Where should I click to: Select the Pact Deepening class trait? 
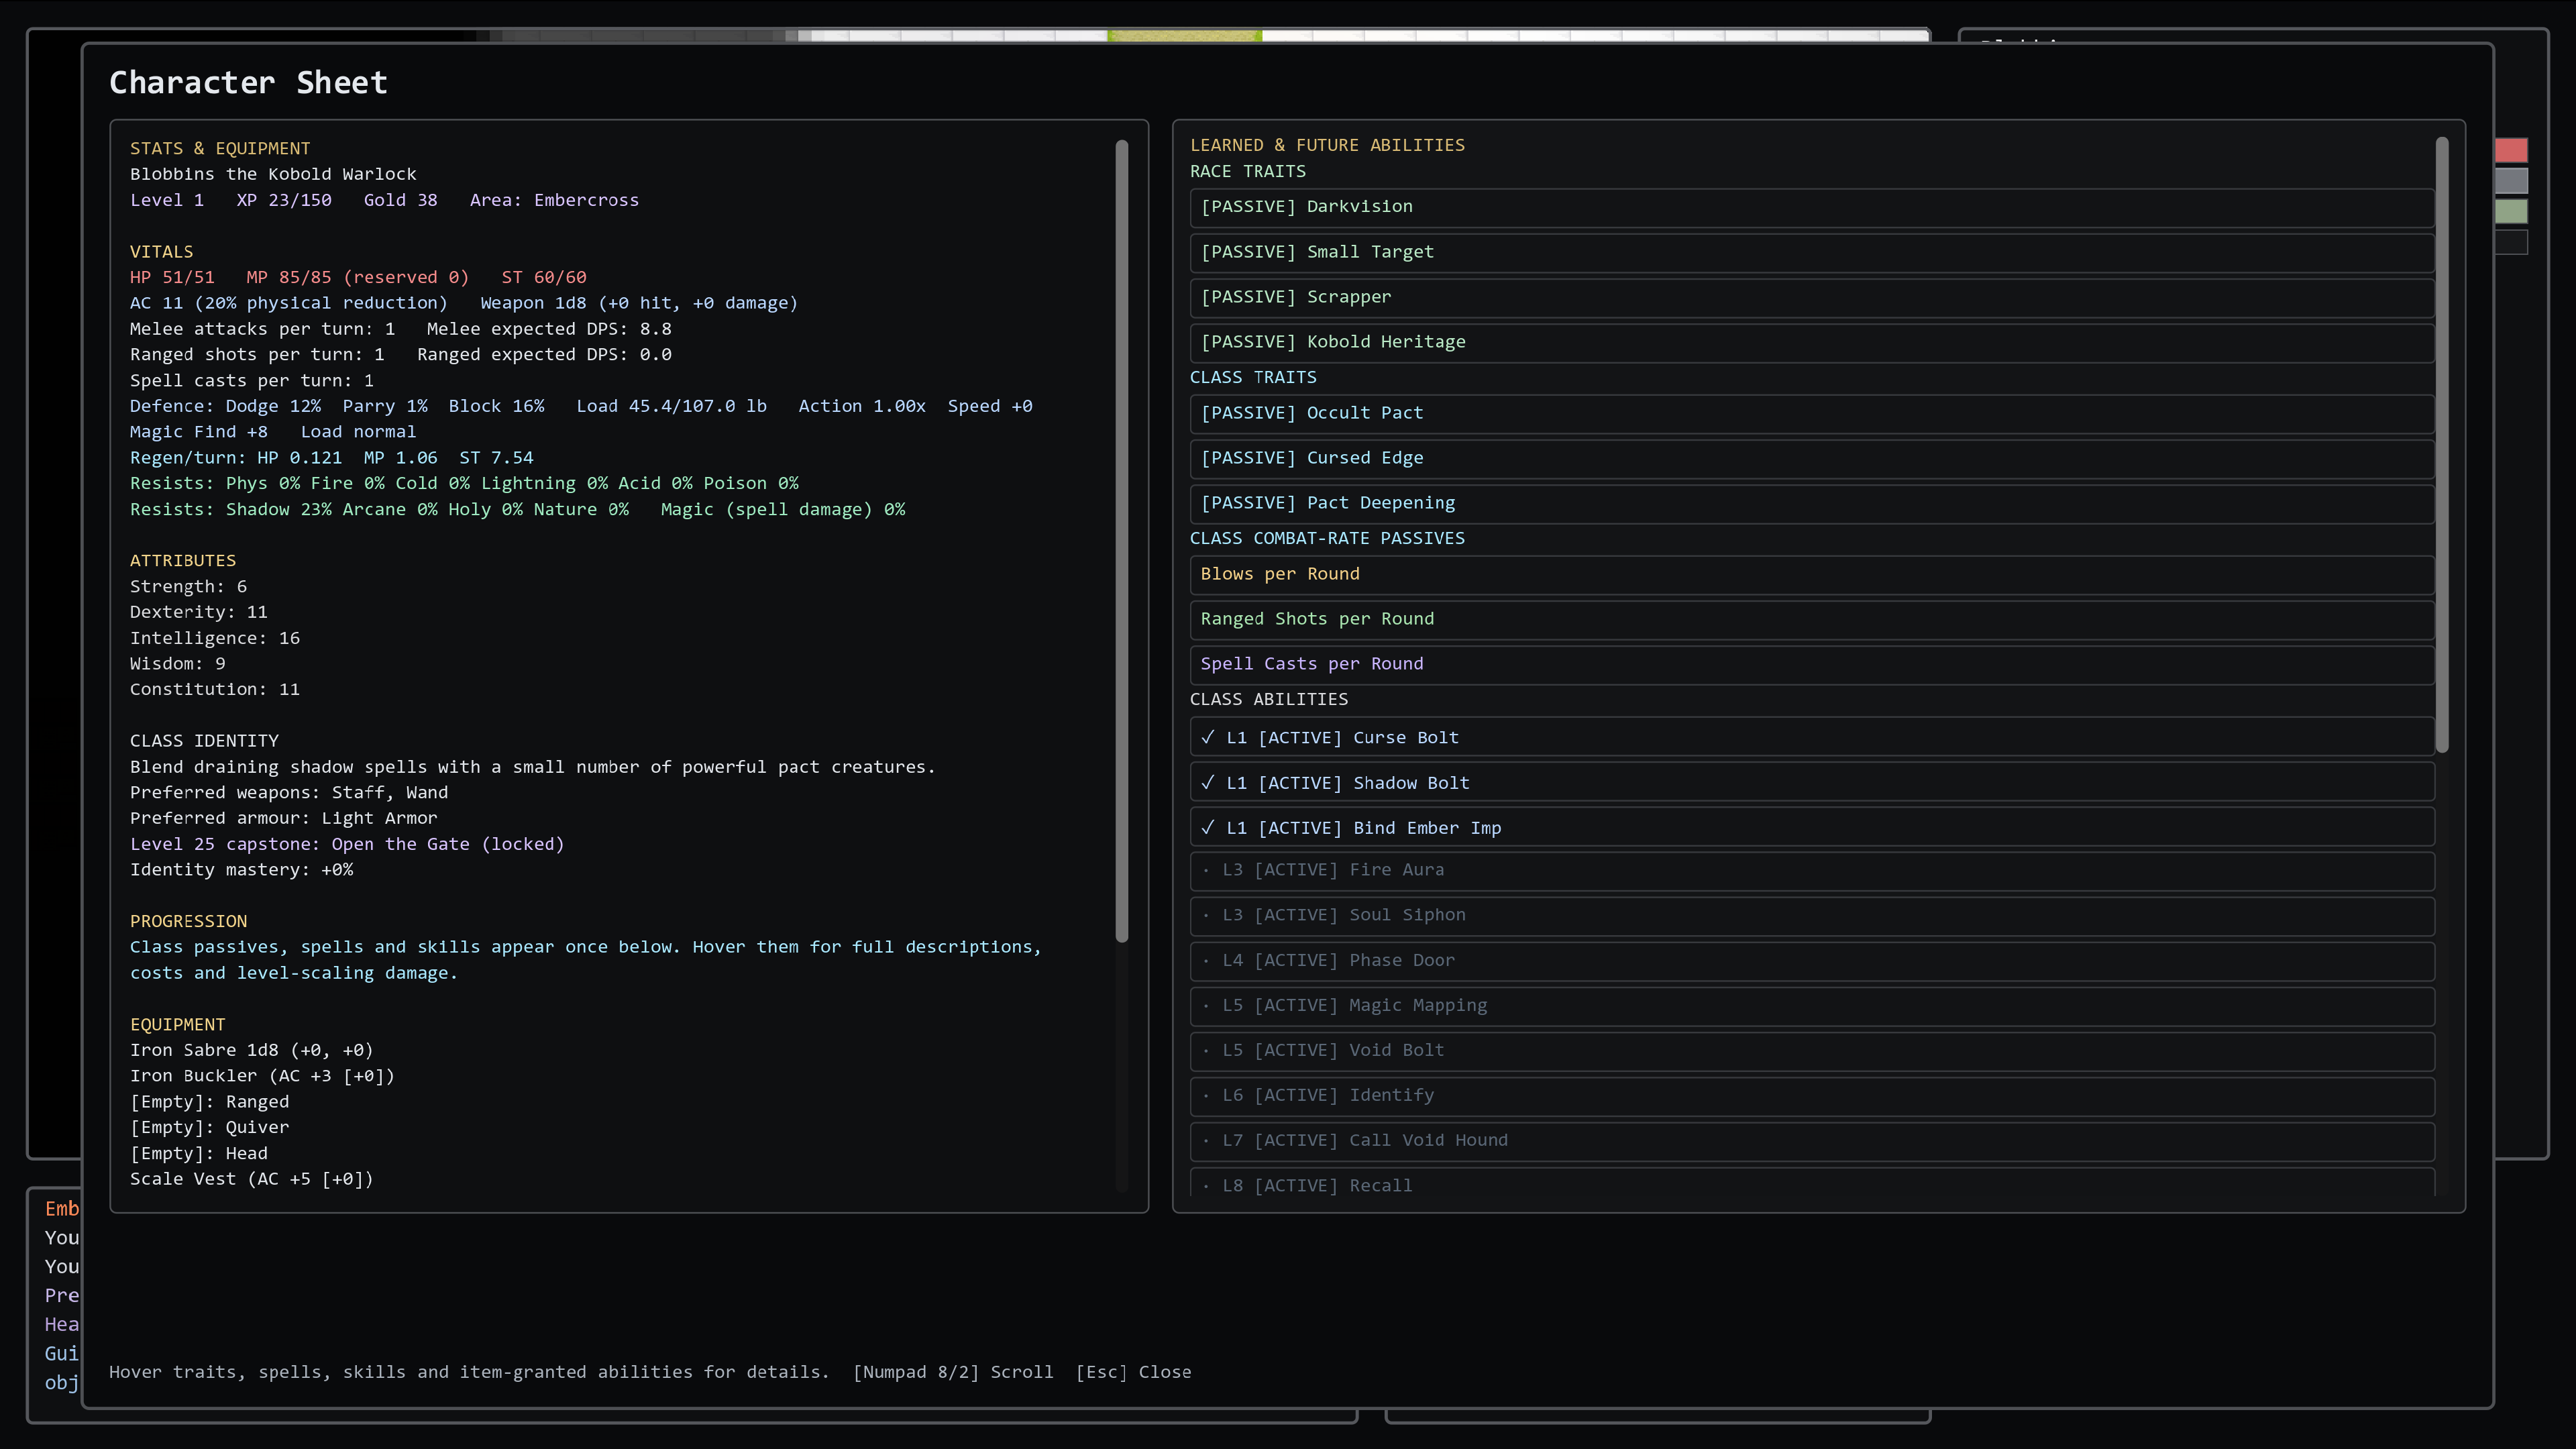click(1811, 503)
